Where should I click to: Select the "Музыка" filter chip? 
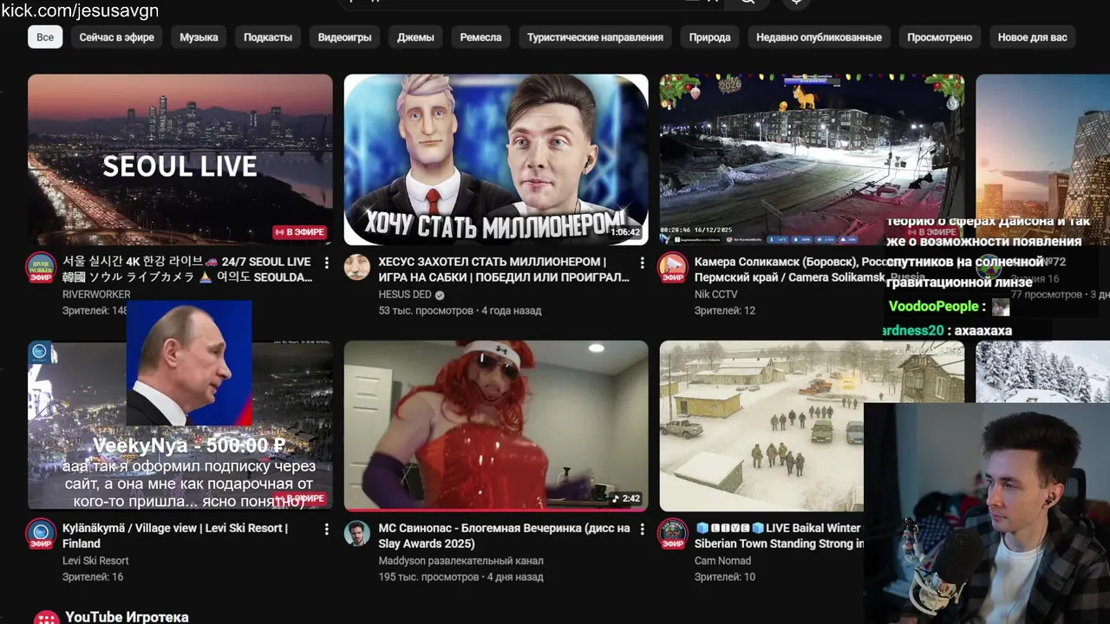[199, 37]
